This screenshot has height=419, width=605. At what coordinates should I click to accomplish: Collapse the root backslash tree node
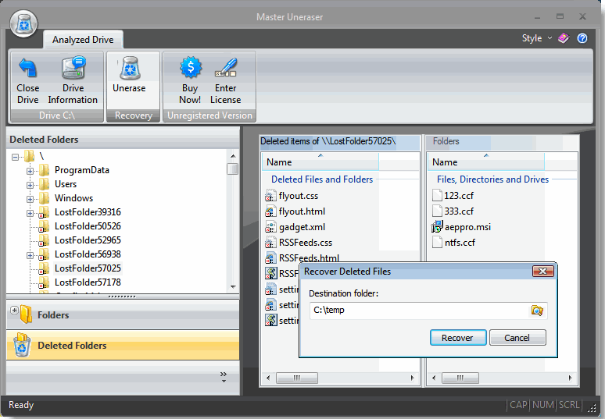coord(15,157)
